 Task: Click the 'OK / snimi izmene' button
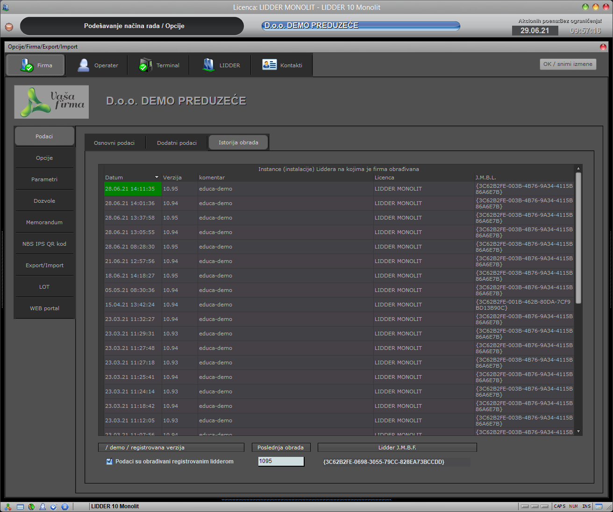568,64
